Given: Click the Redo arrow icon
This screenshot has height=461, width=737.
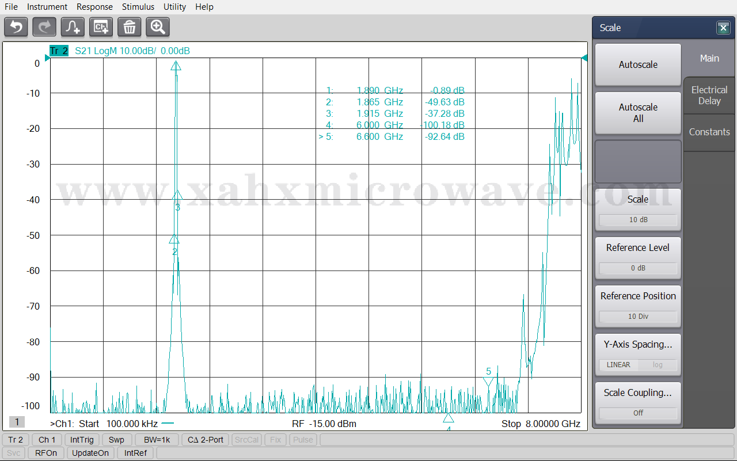Looking at the screenshot, I should point(44,27).
